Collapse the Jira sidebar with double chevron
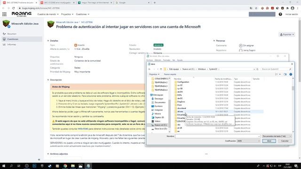The height and width of the screenshot is (169, 301). [x=39, y=160]
